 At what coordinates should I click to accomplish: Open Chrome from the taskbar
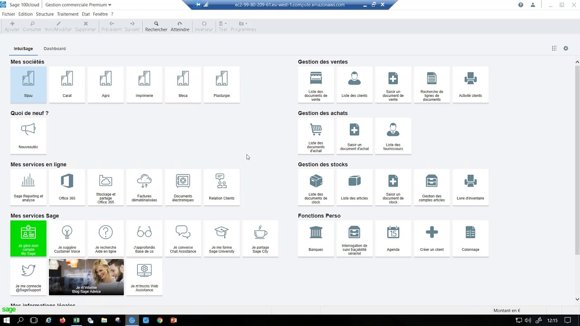pos(159,320)
